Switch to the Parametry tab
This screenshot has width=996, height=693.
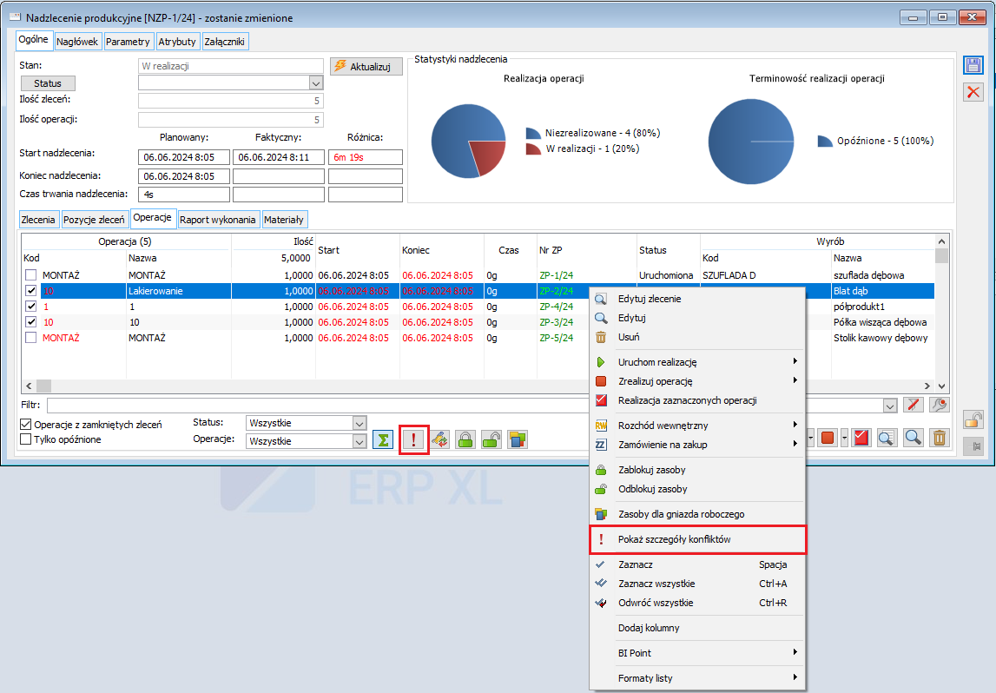click(128, 42)
